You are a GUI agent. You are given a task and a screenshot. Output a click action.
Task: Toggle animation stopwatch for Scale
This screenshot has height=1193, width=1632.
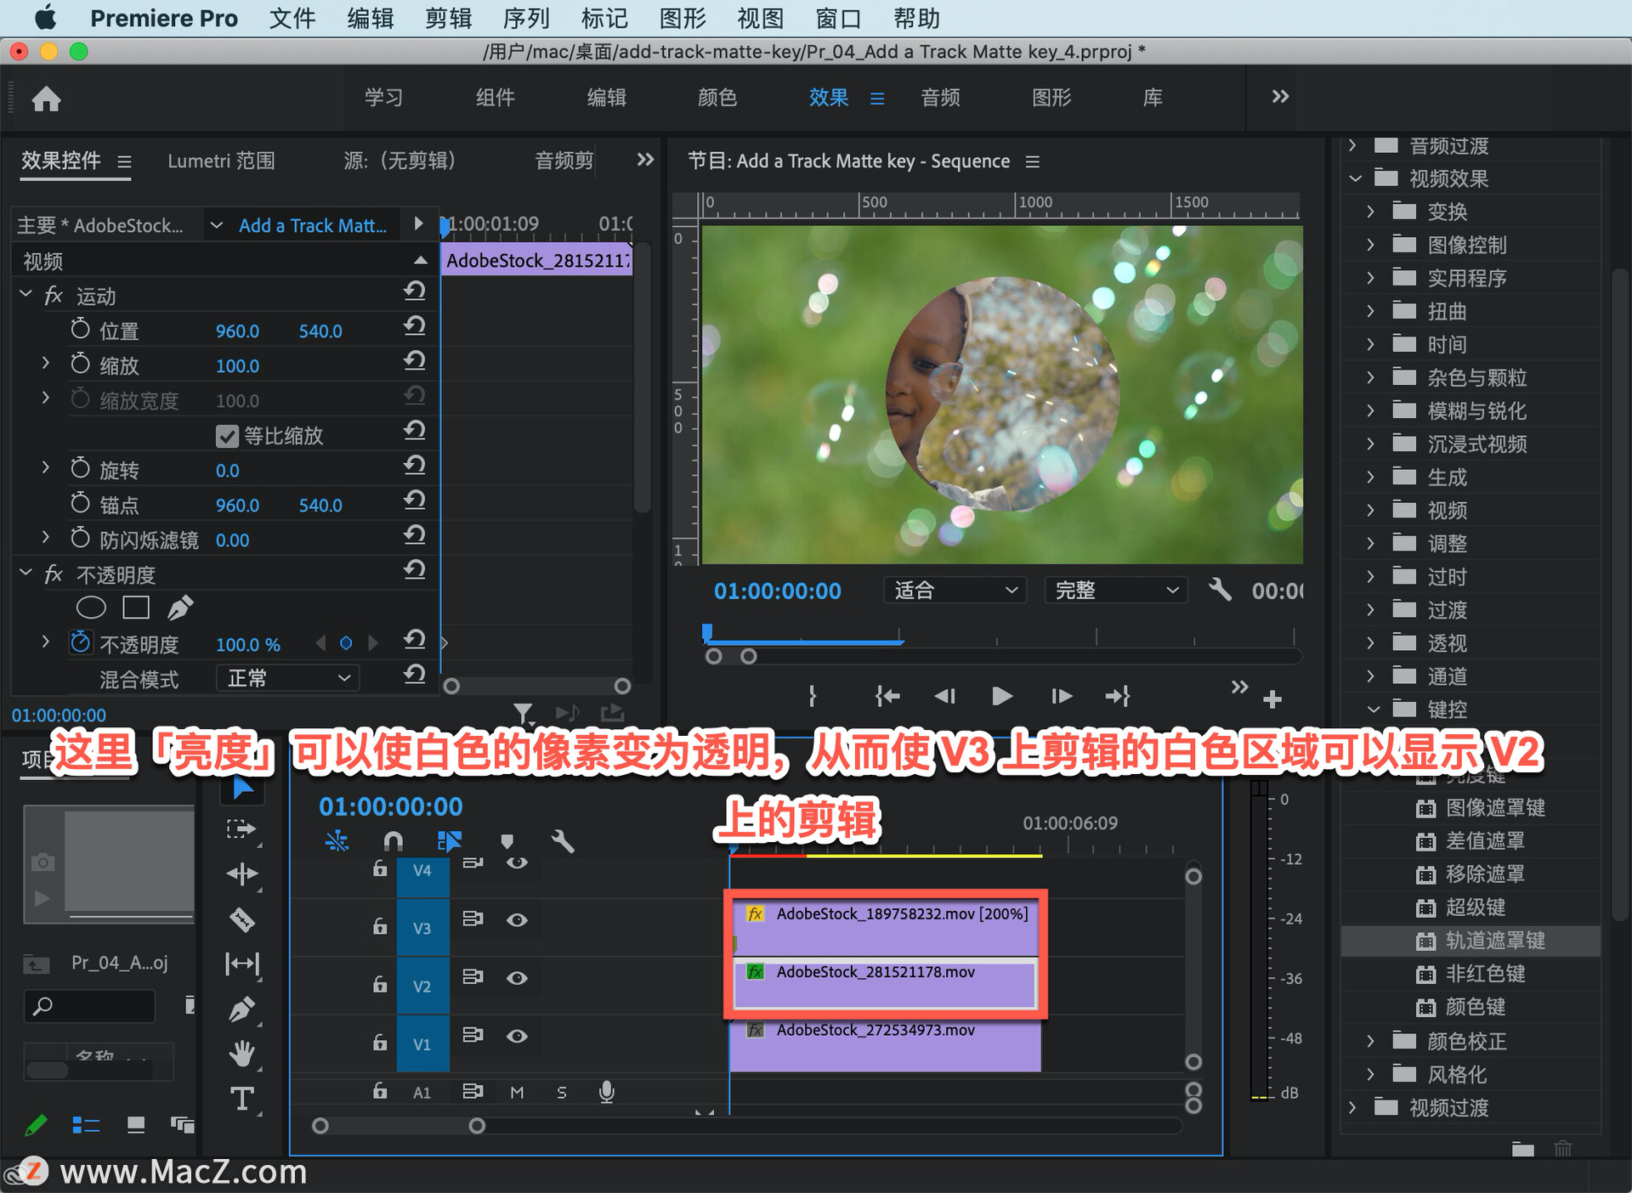click(x=80, y=364)
